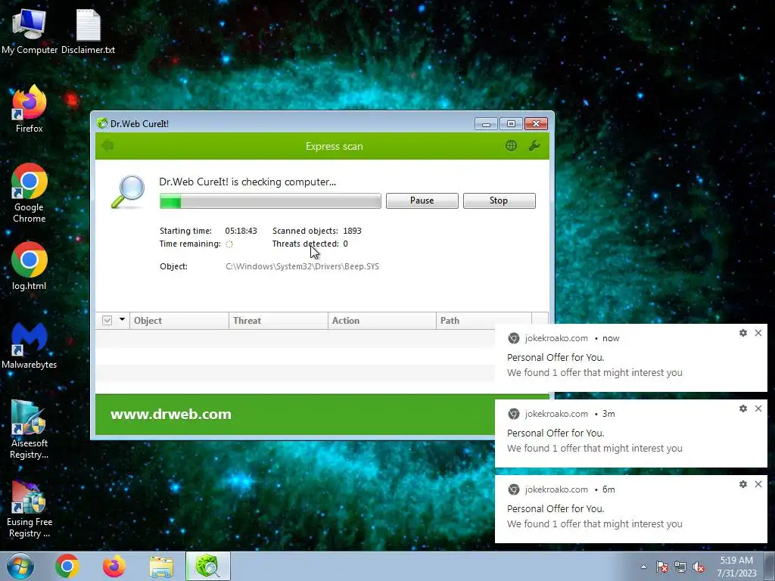This screenshot has height=581, width=775.
Task: Open the Eusing Free Registry shortcut
Action: coord(30,508)
